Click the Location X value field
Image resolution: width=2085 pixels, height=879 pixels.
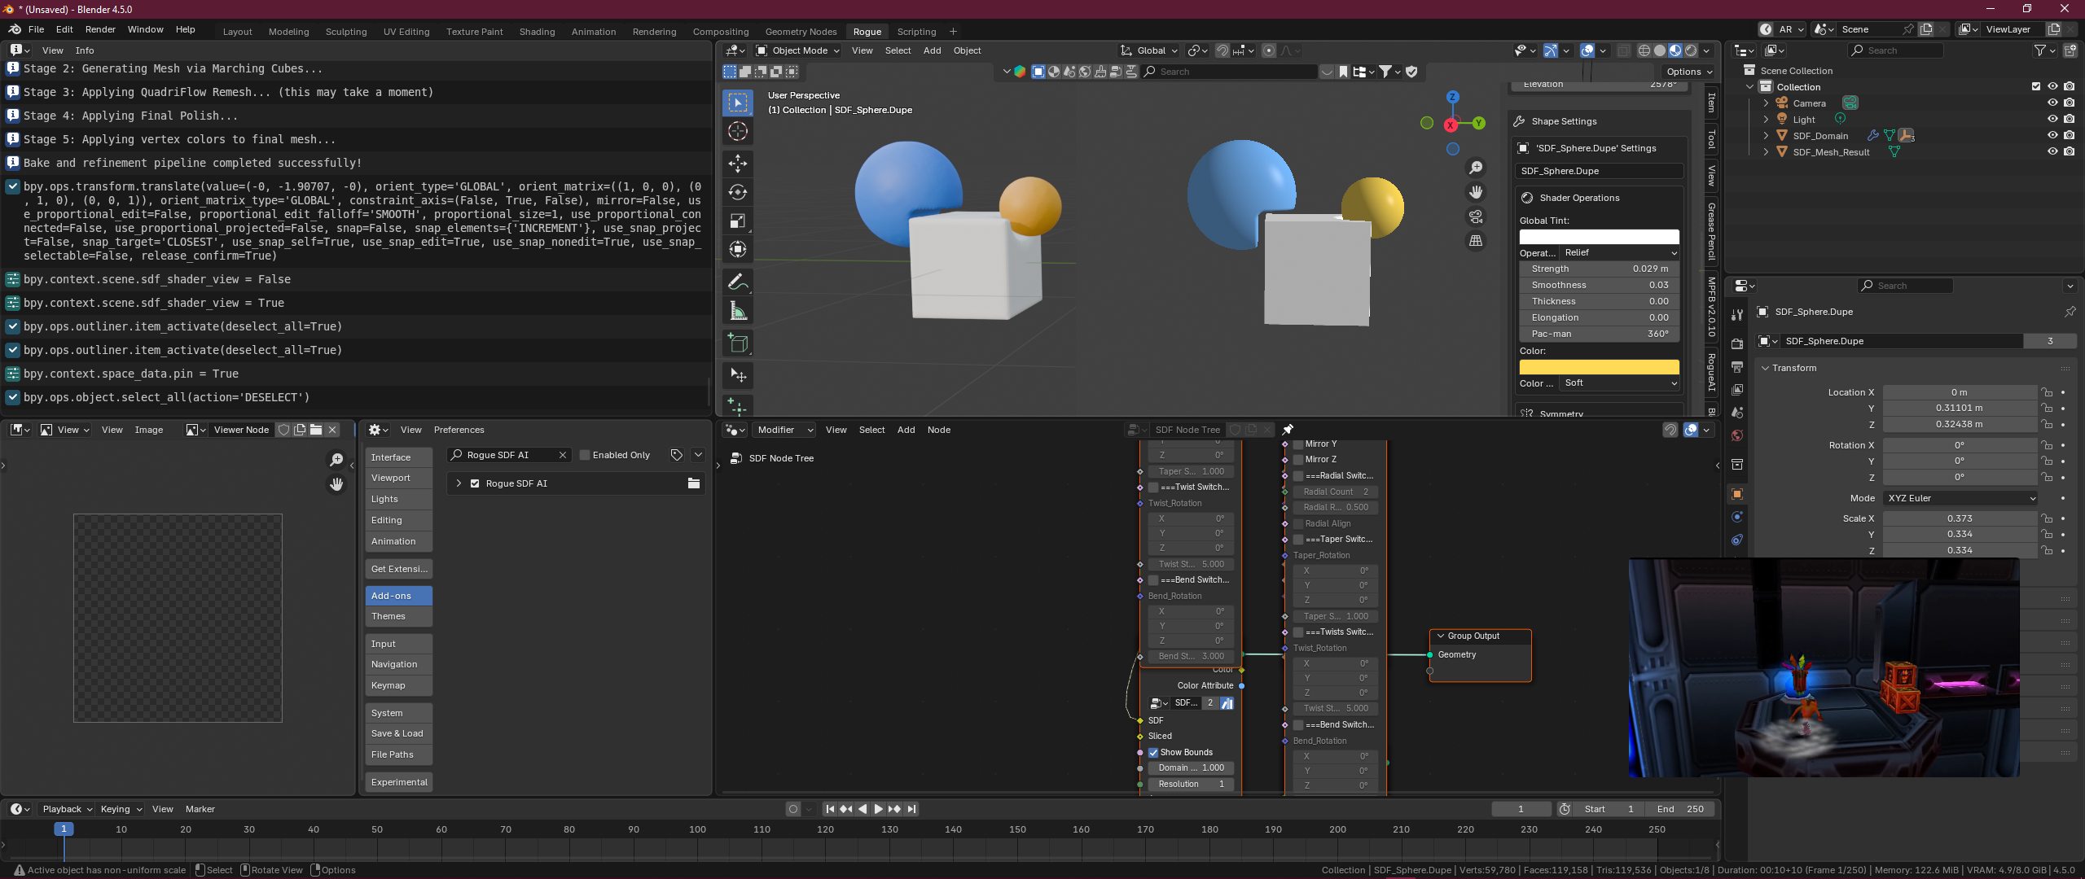tap(1959, 392)
